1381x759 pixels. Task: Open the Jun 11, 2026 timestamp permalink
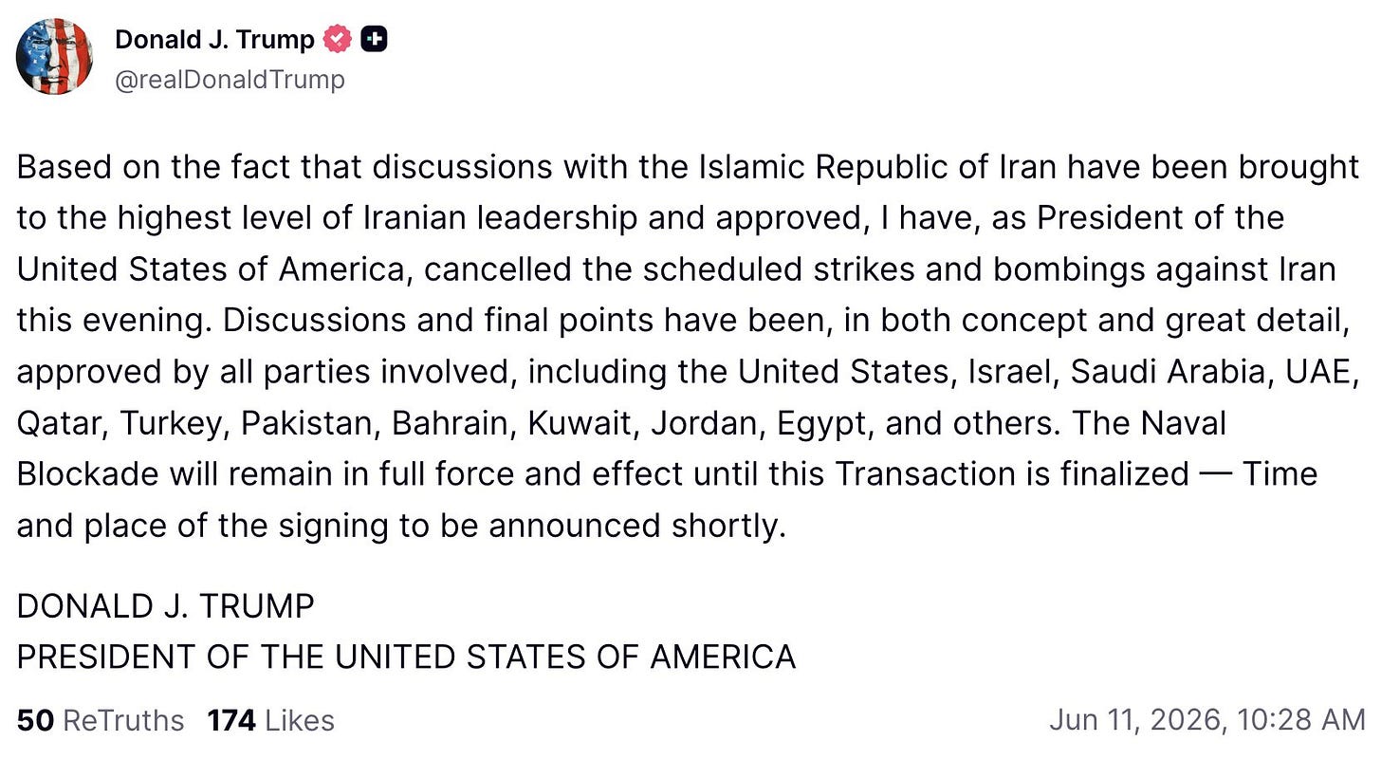click(x=1206, y=721)
